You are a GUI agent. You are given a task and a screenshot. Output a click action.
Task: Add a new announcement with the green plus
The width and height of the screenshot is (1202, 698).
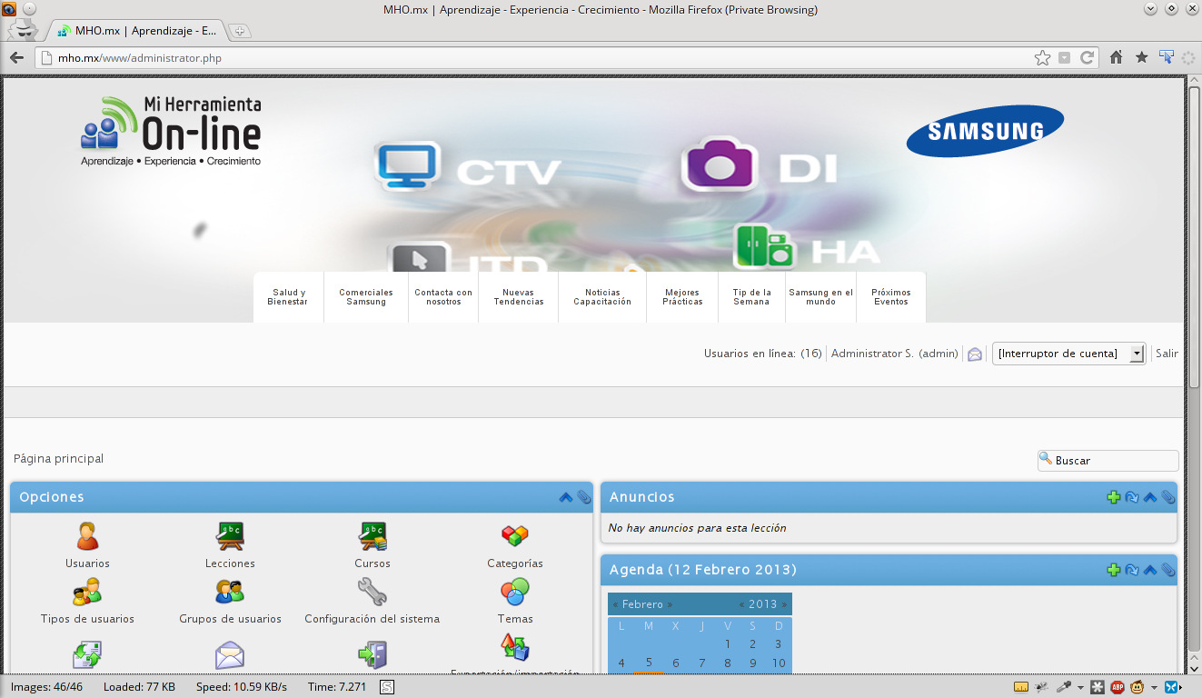point(1114,497)
